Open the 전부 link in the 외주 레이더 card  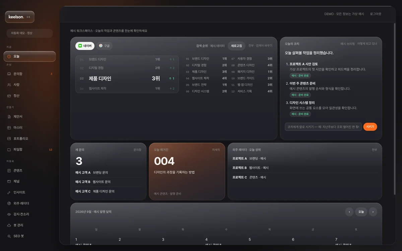[375, 150]
